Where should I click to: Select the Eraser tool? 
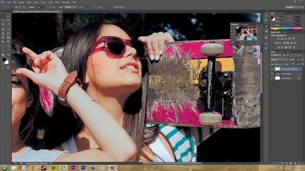pos(3,37)
